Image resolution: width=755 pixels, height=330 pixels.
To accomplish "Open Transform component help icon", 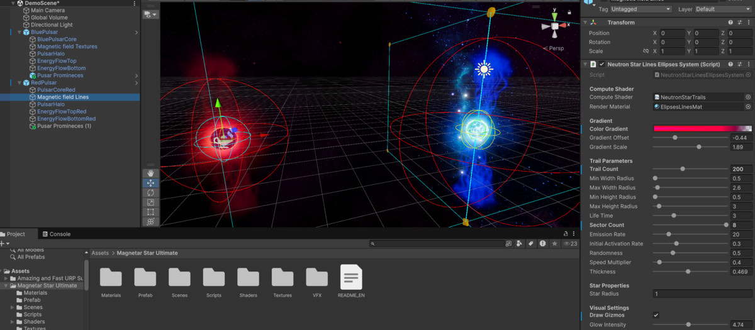I will point(730,23).
